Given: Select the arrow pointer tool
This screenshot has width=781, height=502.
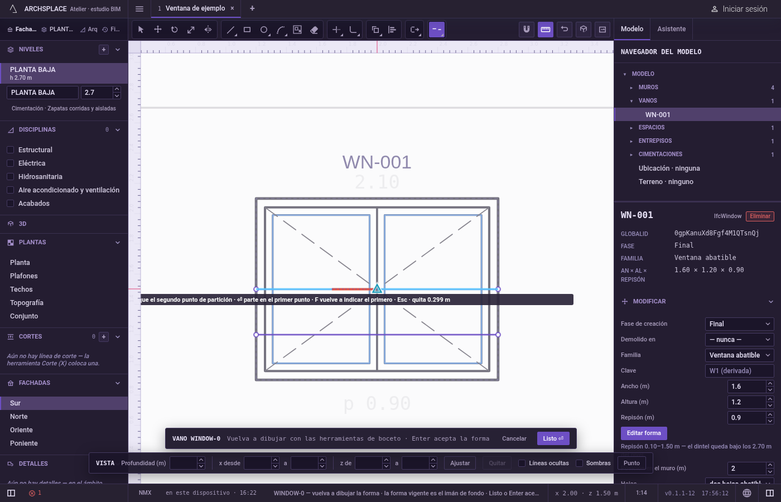Looking at the screenshot, I should point(141,30).
